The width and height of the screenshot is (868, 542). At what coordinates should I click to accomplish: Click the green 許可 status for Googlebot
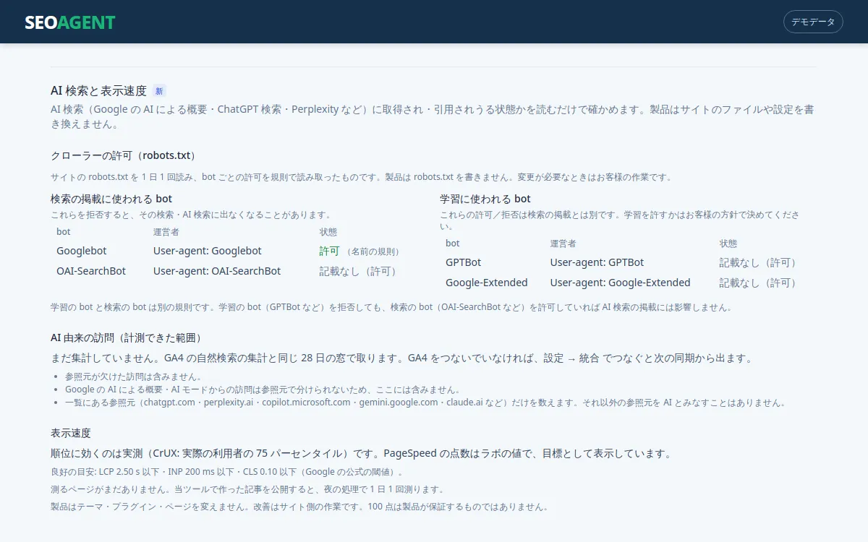point(329,251)
